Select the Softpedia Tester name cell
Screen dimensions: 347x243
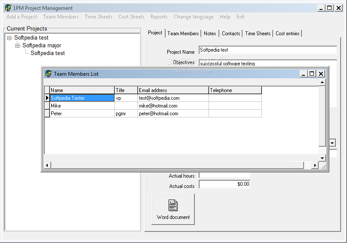point(82,98)
